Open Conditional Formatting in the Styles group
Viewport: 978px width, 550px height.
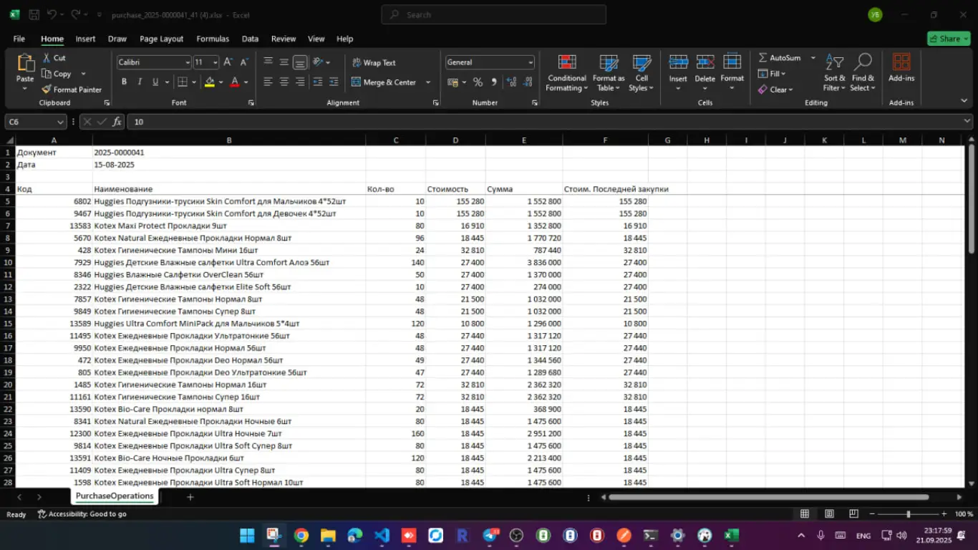tap(566, 73)
